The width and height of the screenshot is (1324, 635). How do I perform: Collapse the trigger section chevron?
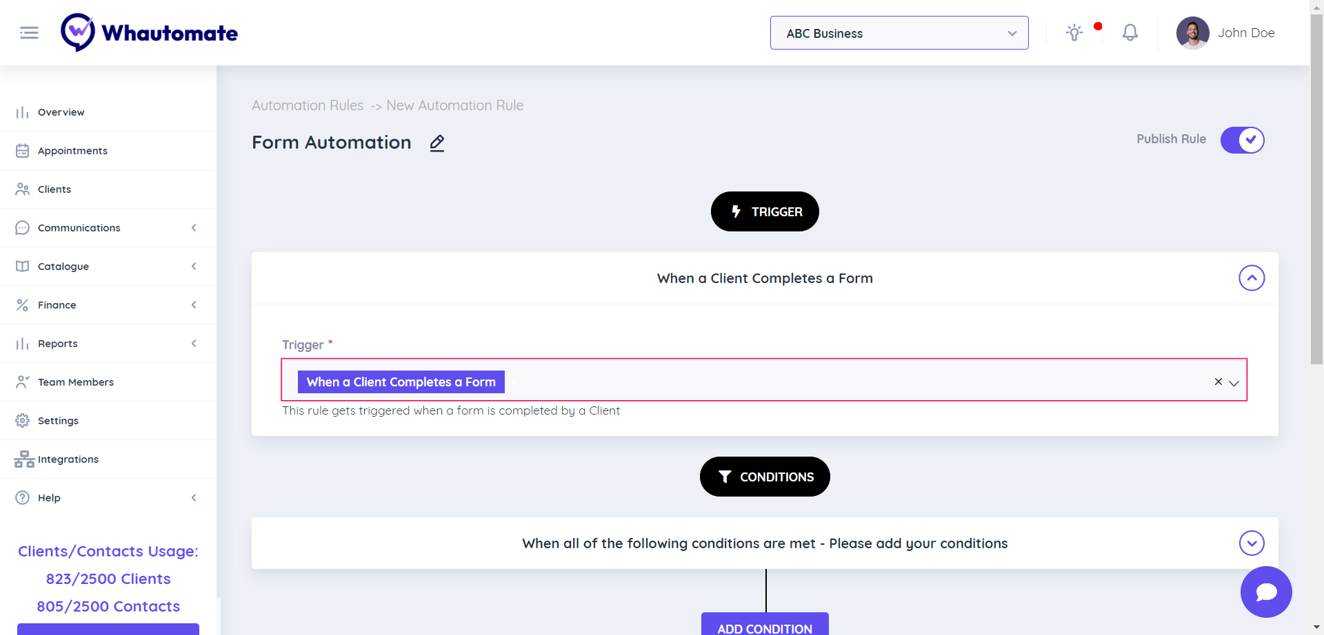click(1251, 278)
